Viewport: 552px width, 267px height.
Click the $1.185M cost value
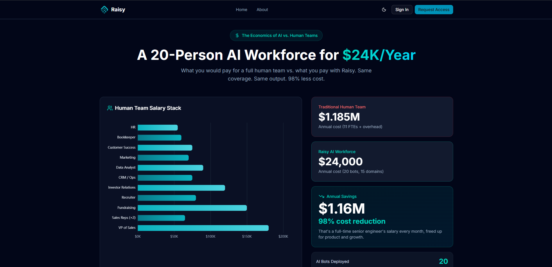point(339,117)
